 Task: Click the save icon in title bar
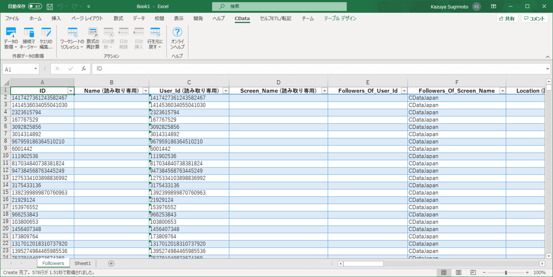[x=49, y=6]
